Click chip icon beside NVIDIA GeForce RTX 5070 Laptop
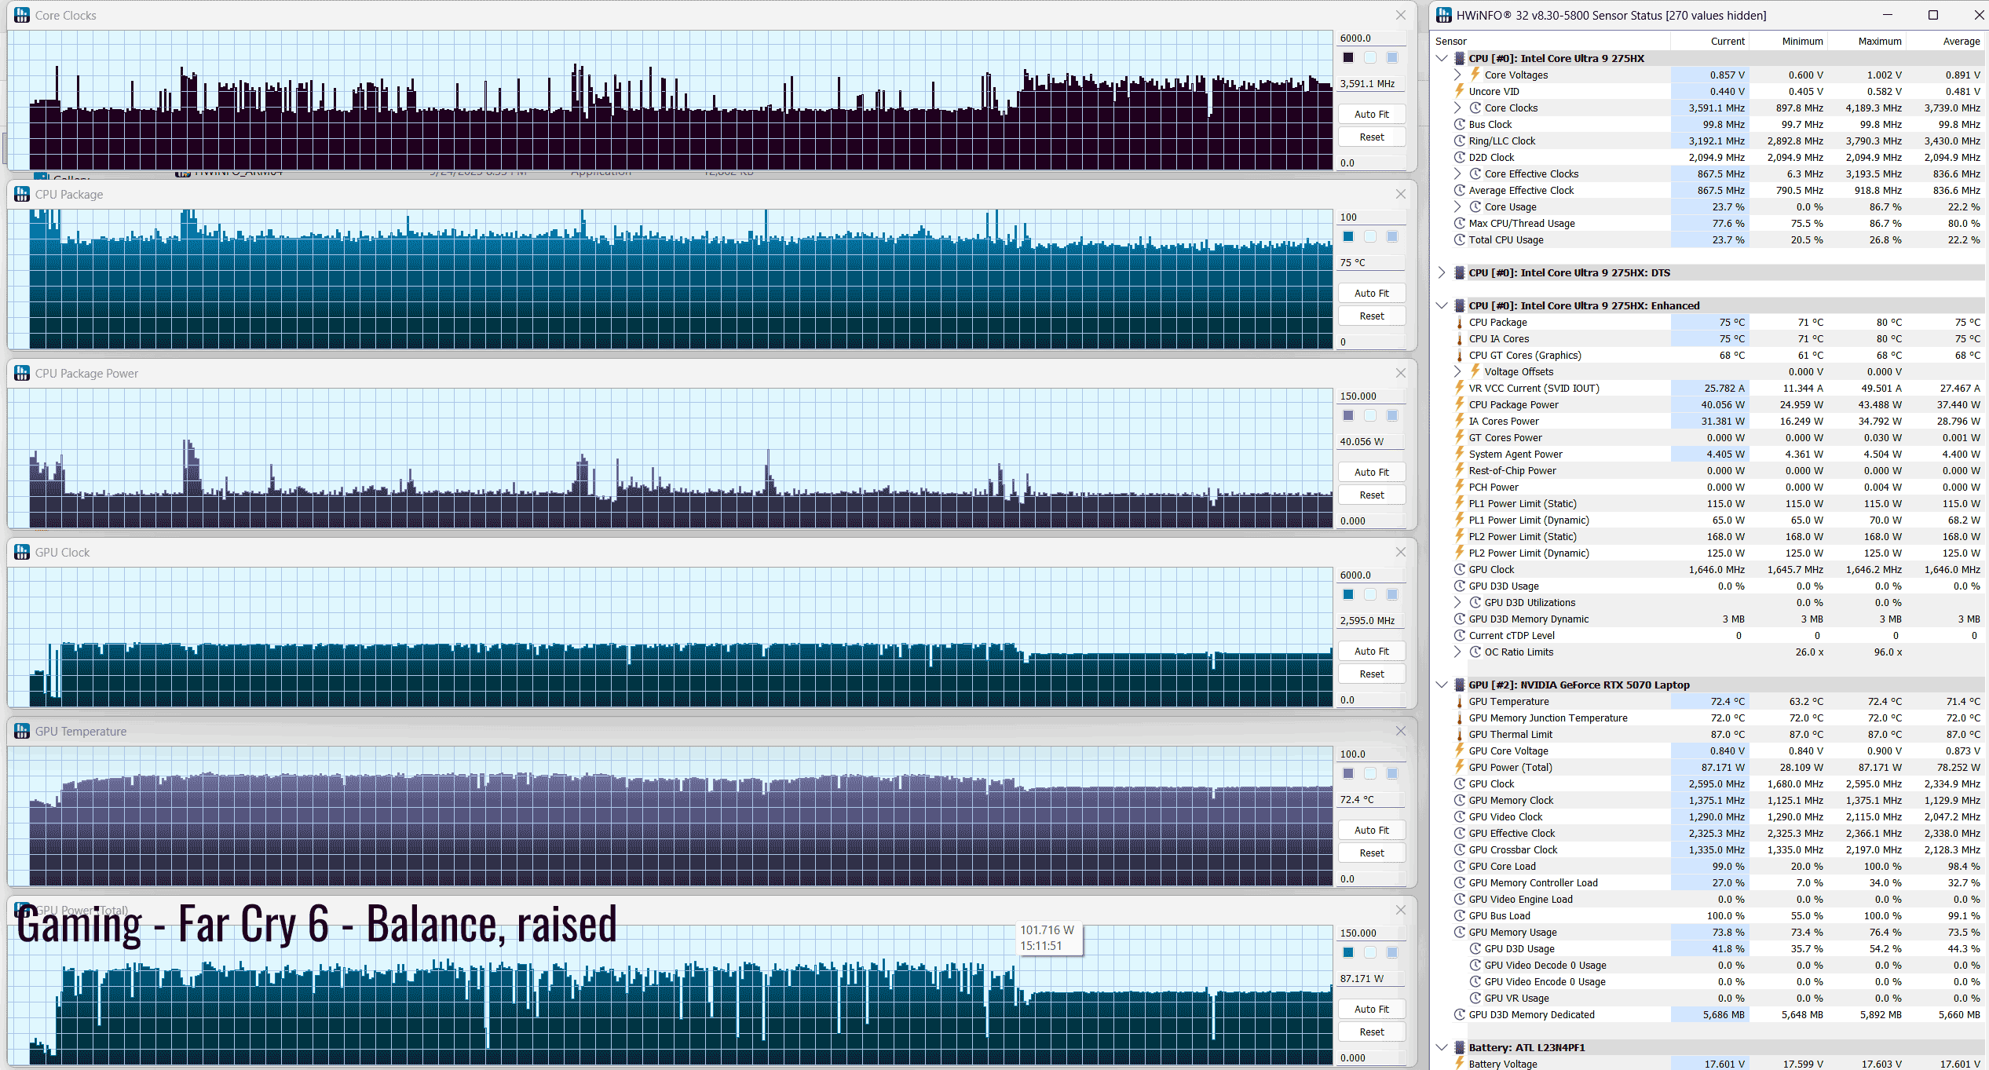The image size is (1989, 1070). pyautogui.click(x=1459, y=685)
